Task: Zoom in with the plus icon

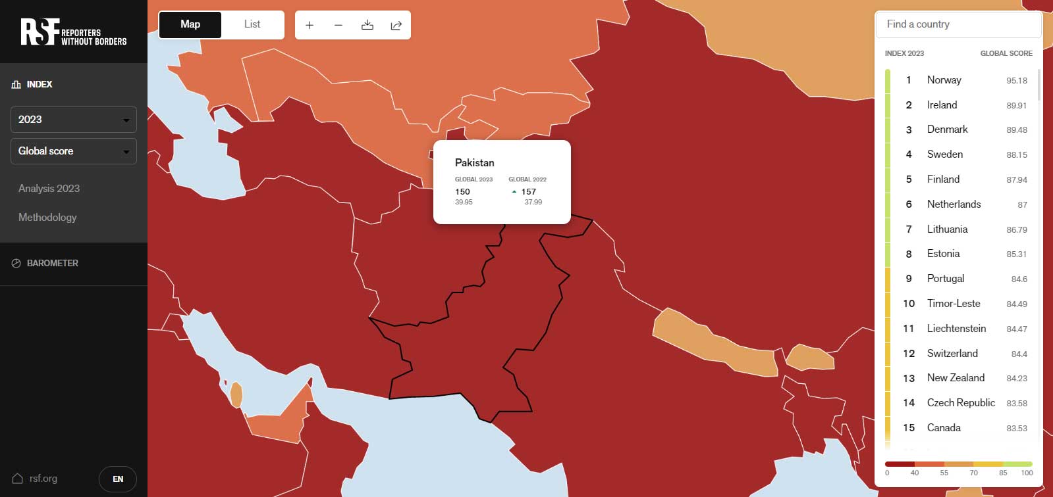Action: [310, 25]
